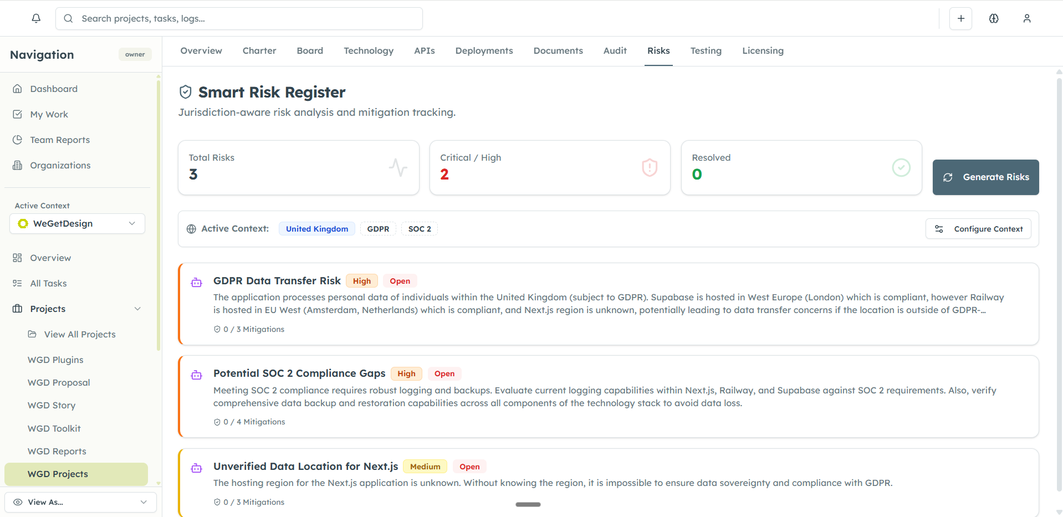Toggle the United Kingdom context tag
The width and height of the screenshot is (1063, 517).
(x=316, y=229)
